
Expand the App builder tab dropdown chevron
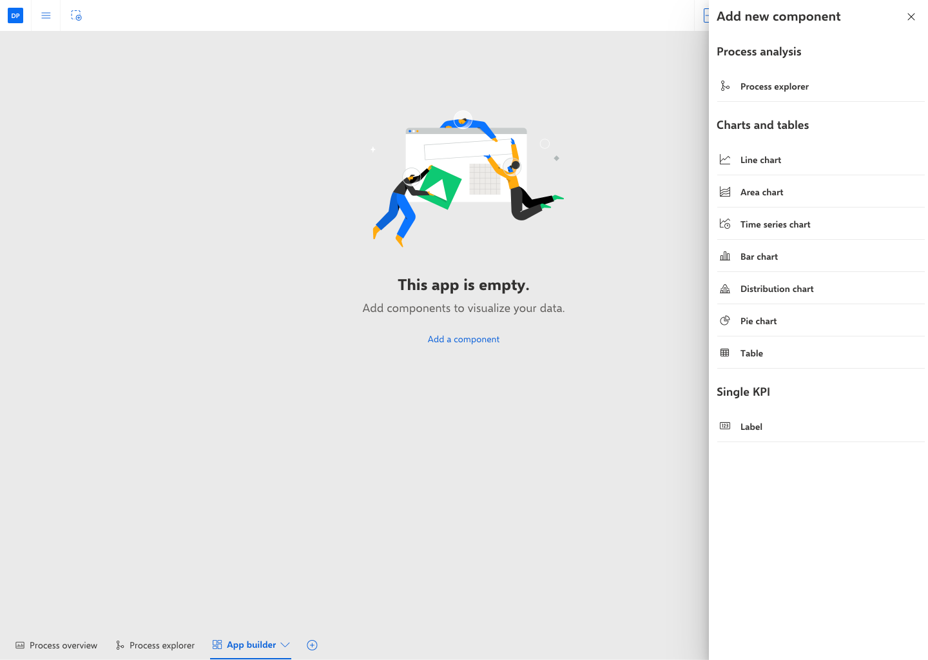tap(285, 645)
